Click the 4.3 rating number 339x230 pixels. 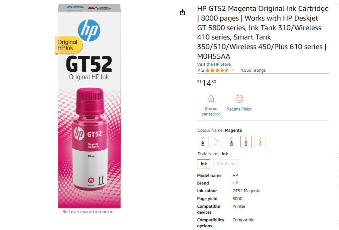[x=201, y=70]
